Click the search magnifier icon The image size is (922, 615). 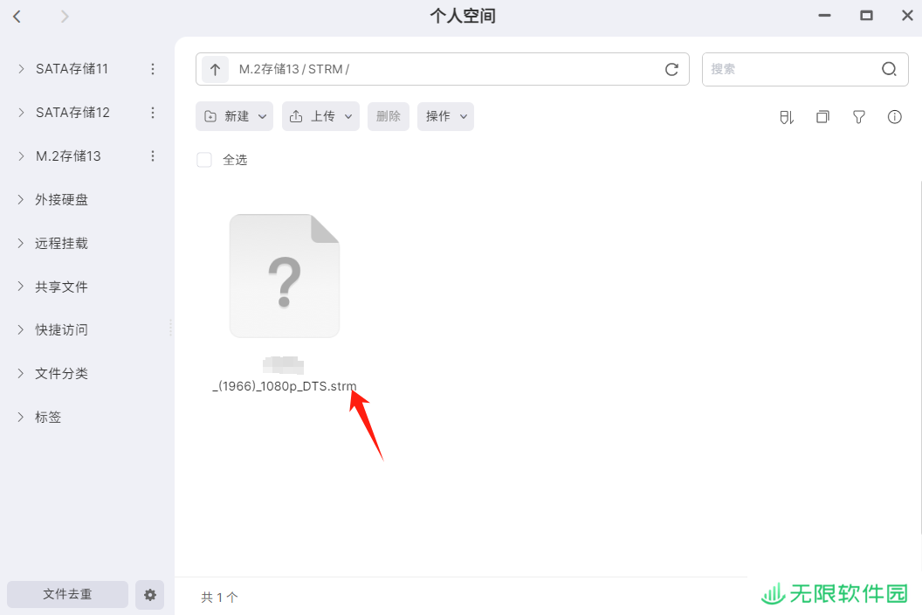click(889, 69)
